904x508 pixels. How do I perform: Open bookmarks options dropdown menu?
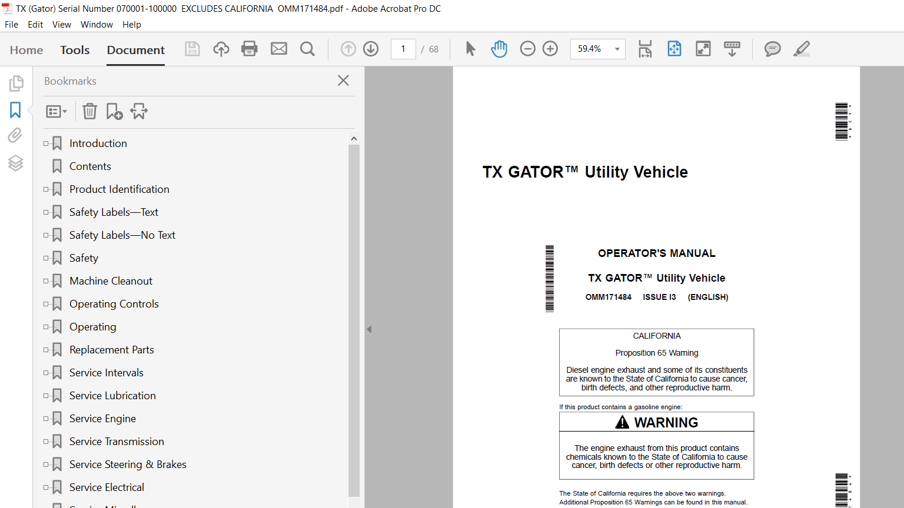[56, 111]
